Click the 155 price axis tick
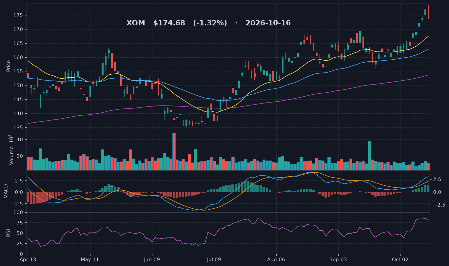Viewport: 449px width, 266px height. (x=18, y=71)
